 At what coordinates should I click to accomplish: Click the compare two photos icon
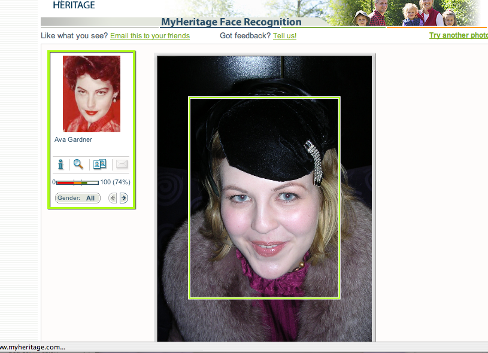point(99,165)
